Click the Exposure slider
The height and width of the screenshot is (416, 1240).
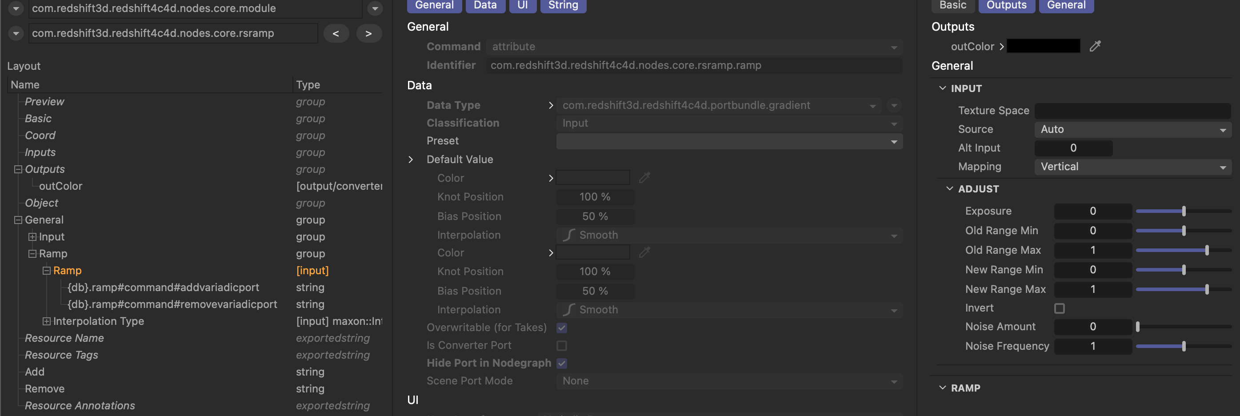tap(1183, 211)
